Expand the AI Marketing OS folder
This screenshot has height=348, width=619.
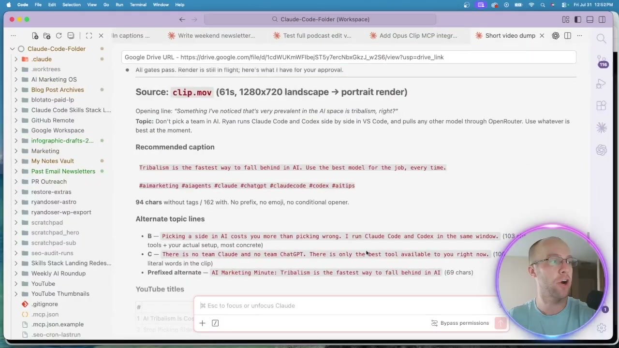[16, 79]
